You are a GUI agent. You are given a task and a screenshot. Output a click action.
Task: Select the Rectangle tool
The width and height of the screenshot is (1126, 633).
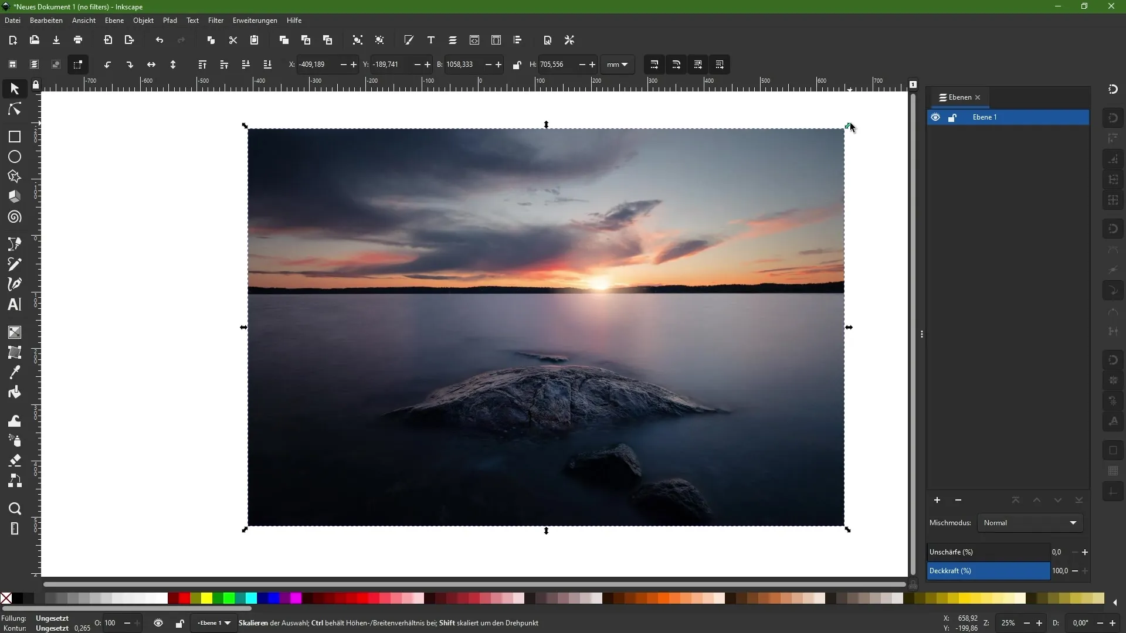pyautogui.click(x=14, y=137)
